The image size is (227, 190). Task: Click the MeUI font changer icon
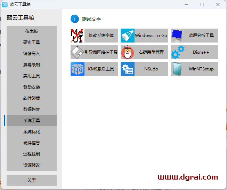point(78,36)
